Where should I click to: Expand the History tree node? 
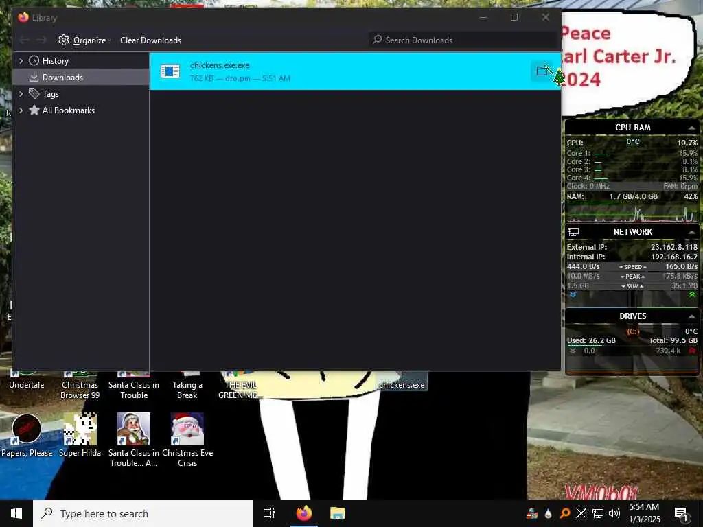tap(21, 61)
